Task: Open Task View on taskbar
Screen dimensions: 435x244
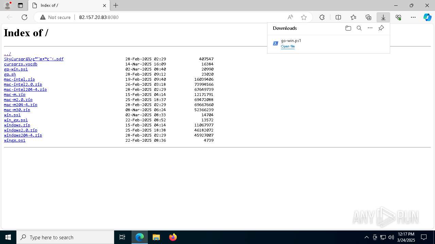Action: (x=122, y=237)
